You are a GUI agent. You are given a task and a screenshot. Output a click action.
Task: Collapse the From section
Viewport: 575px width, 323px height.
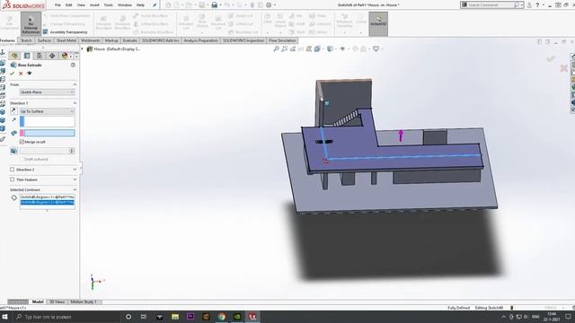[75, 84]
